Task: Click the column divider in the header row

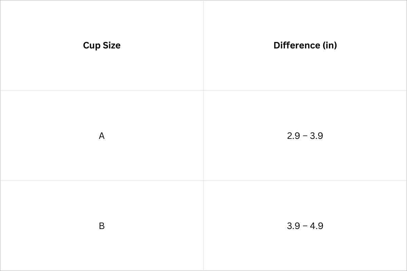Action: [203, 45]
